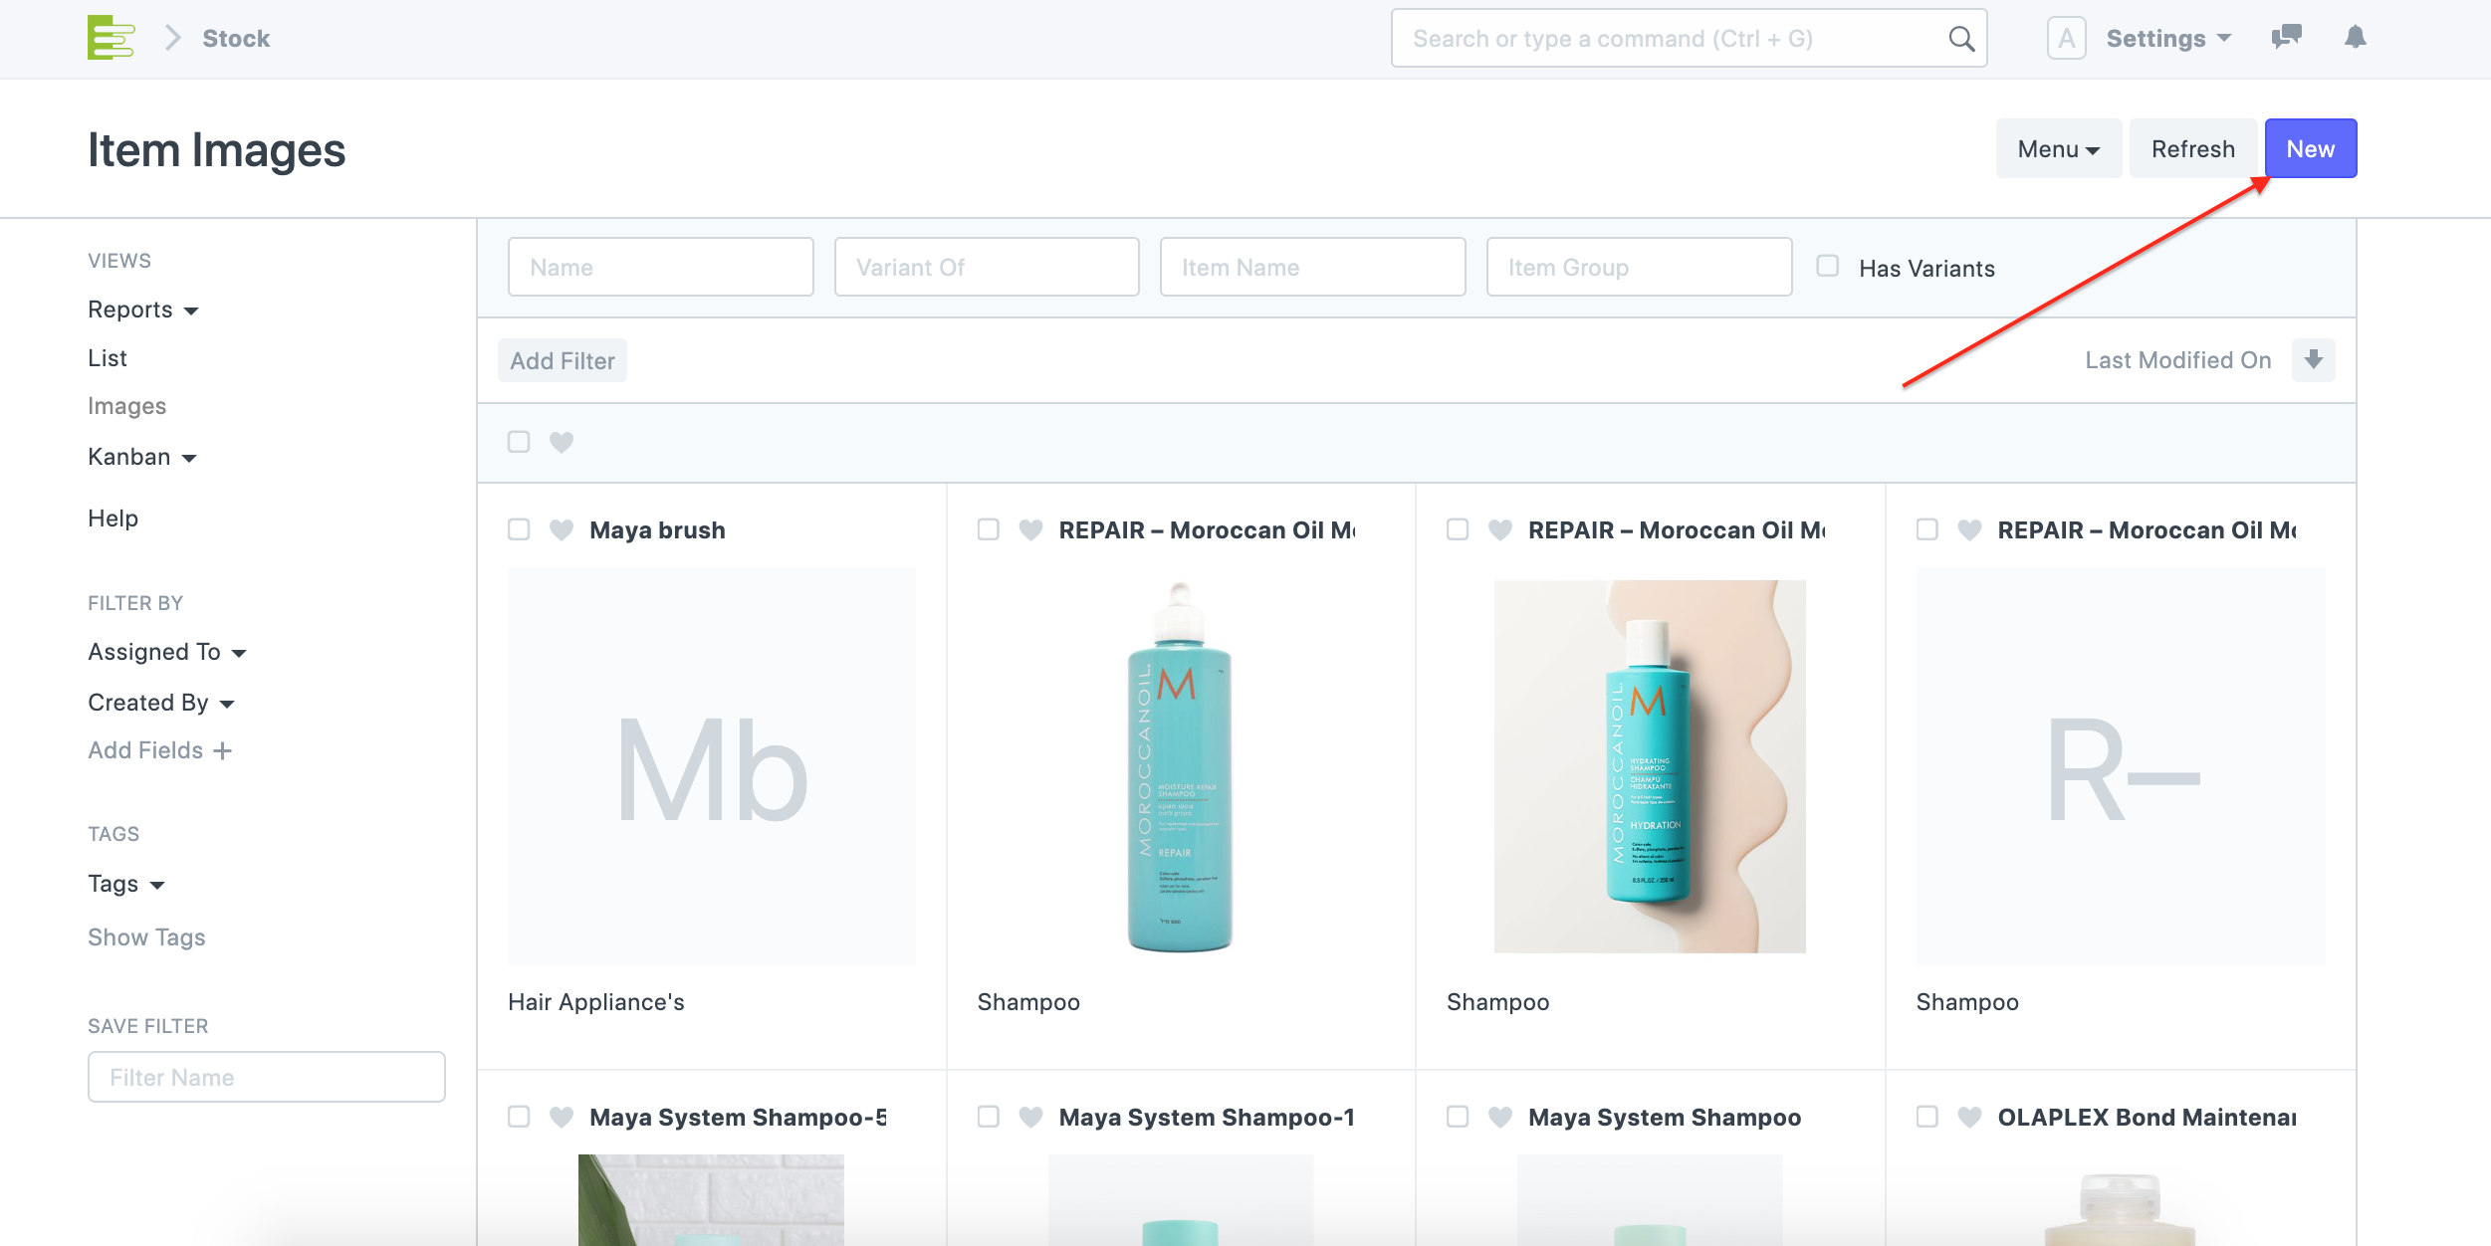Open Maya System Shampoo item title
This screenshot has height=1246, width=2491.
(1665, 1118)
